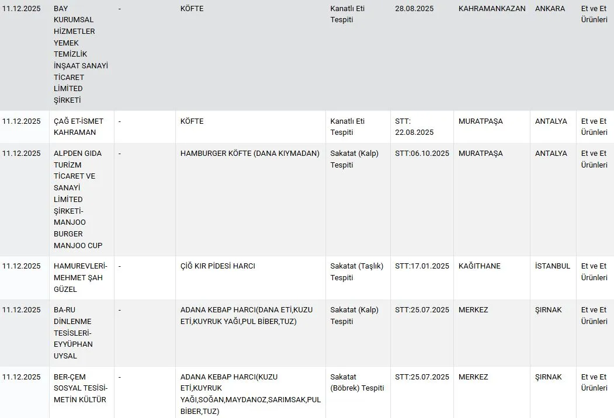Select the BA-RU DİNLENME TESİSLERİ company cell
This screenshot has height=418, width=614.
74,333
